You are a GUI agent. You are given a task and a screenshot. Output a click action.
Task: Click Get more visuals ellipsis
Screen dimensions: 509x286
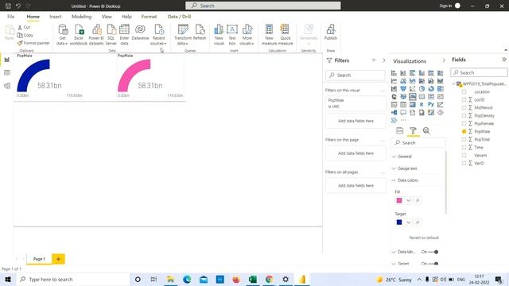[403, 120]
